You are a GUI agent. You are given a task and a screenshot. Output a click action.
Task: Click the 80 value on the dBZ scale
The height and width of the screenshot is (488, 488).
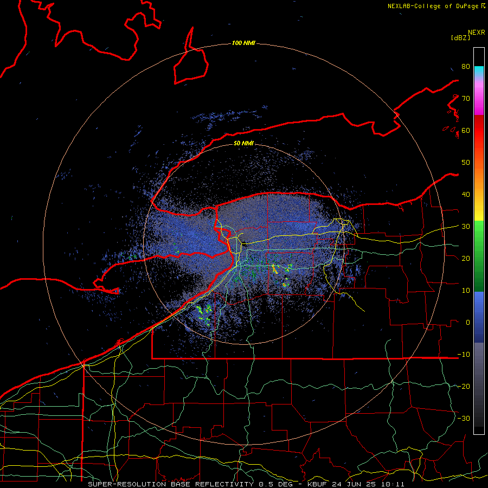(x=466, y=66)
